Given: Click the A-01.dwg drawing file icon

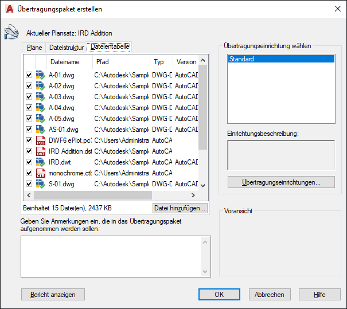Looking at the screenshot, I should click(x=41, y=75).
